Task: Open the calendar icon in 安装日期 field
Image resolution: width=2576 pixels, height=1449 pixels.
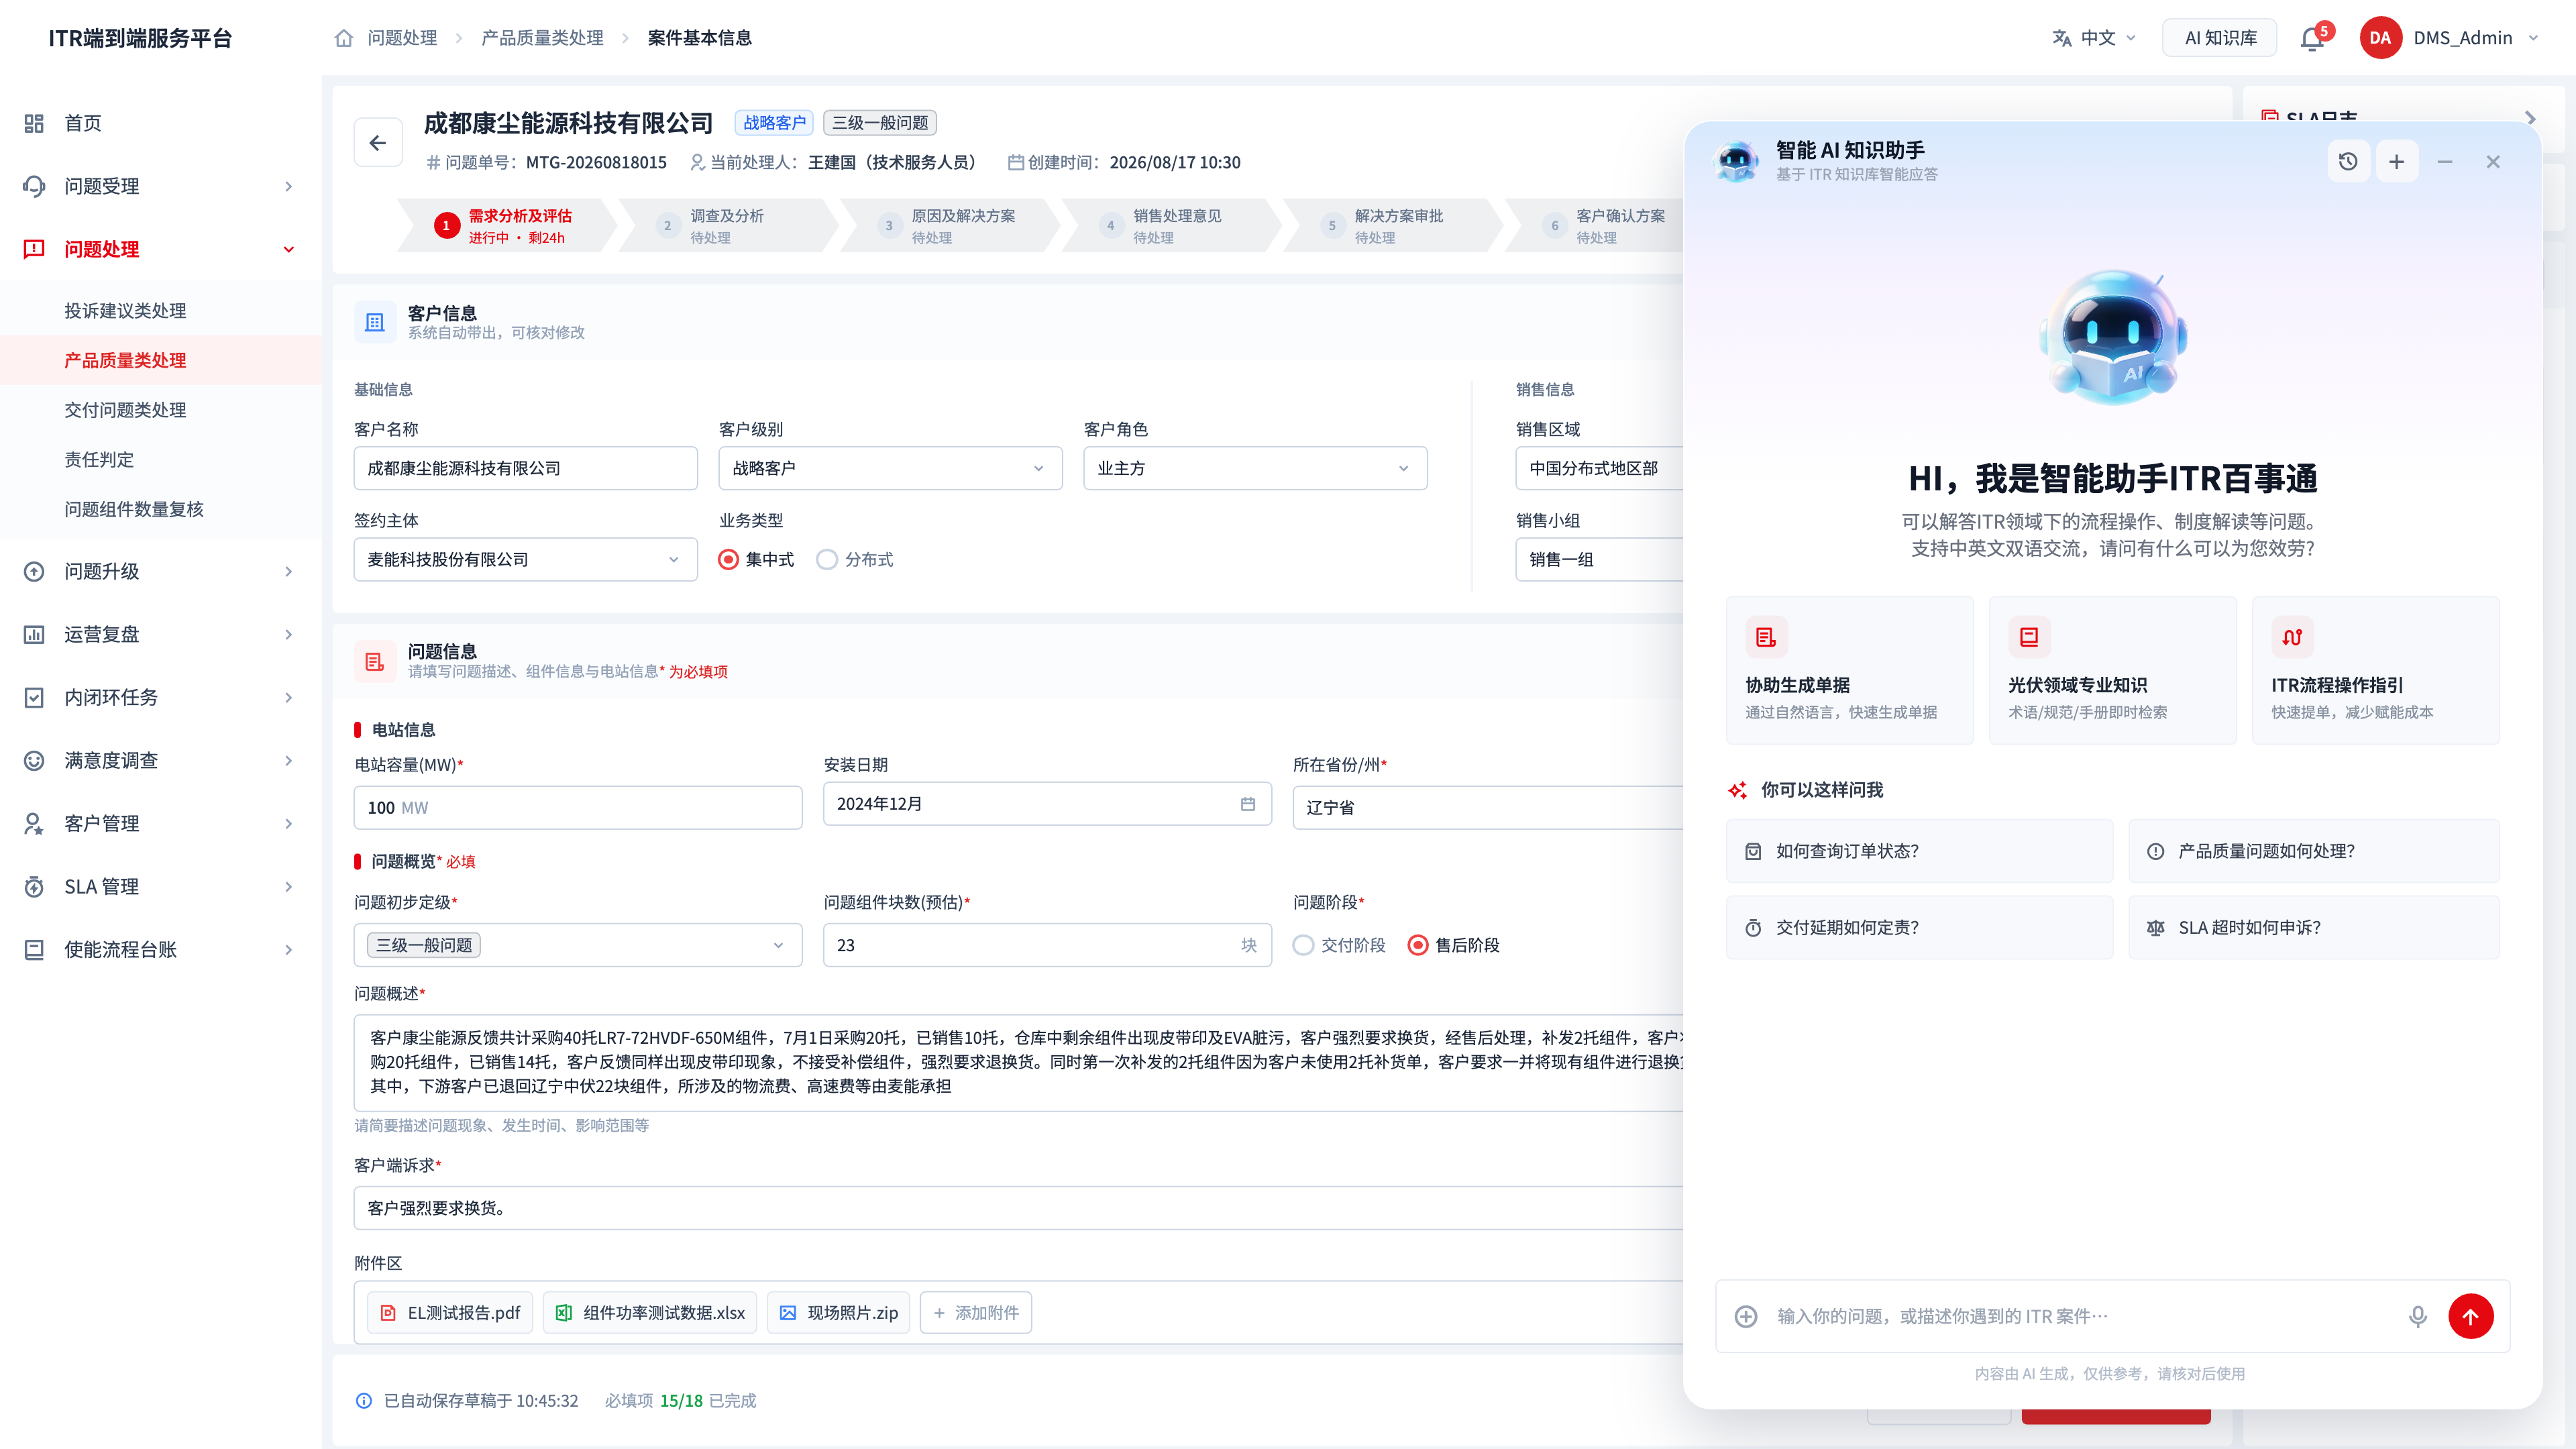Action: (x=1248, y=804)
